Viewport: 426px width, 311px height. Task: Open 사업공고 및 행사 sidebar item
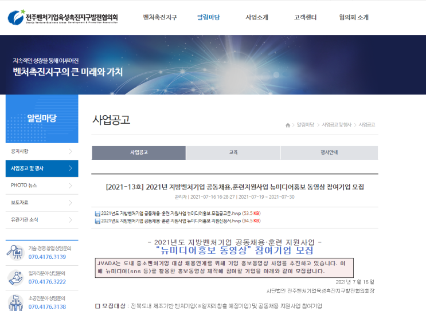[x=42, y=168]
